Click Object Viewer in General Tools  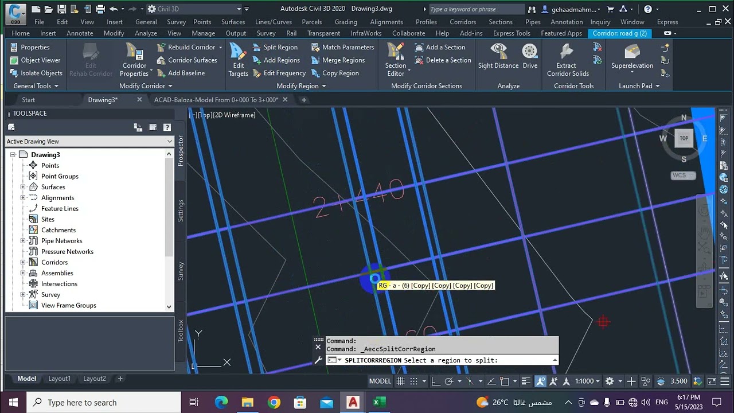35,60
